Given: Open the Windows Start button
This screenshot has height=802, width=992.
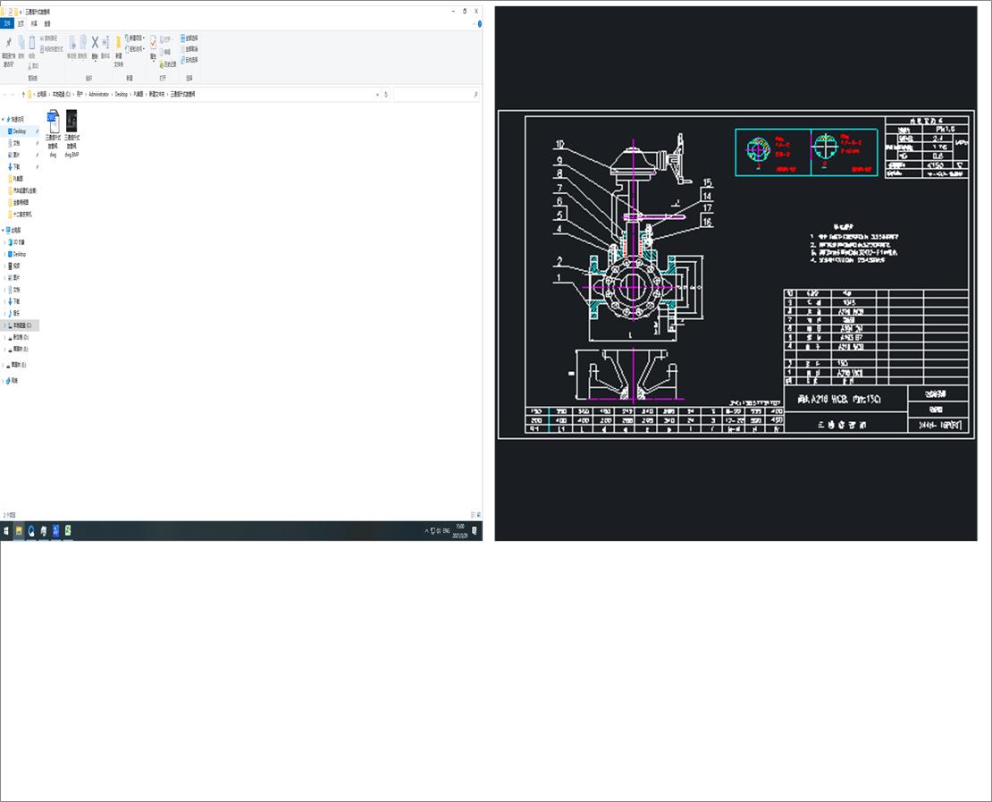Looking at the screenshot, I should pos(6,530).
